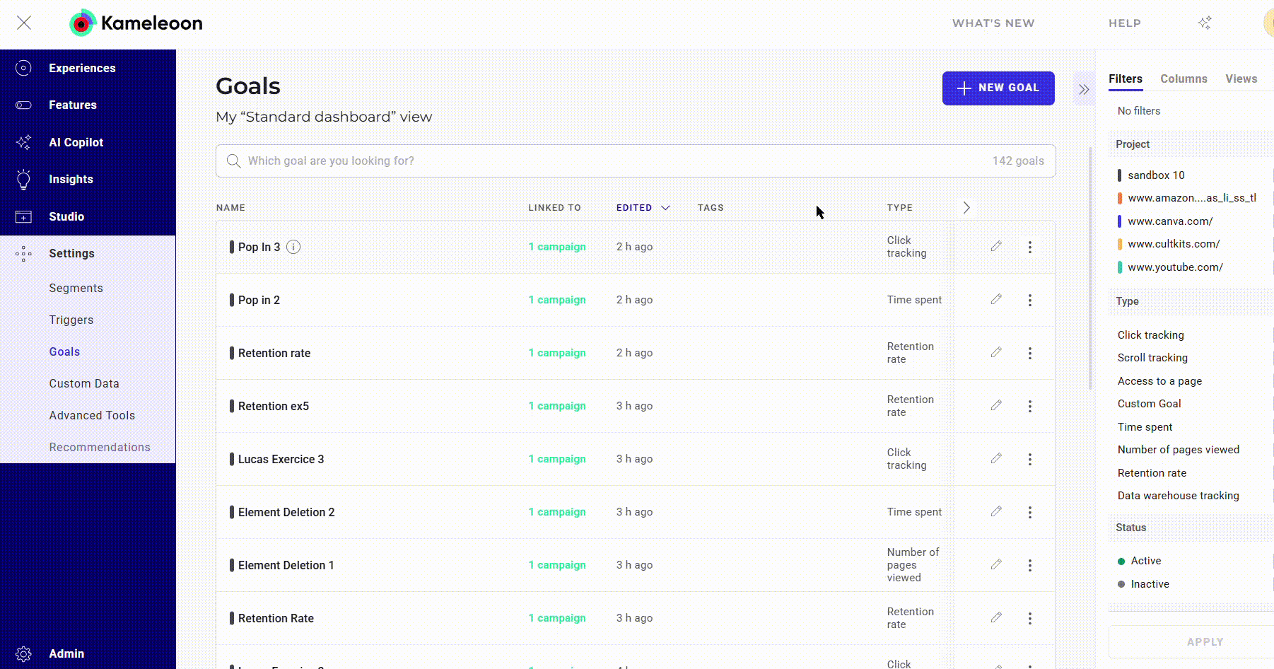The height and width of the screenshot is (669, 1274).
Task: Switch to the Views tab
Action: pos(1241,79)
